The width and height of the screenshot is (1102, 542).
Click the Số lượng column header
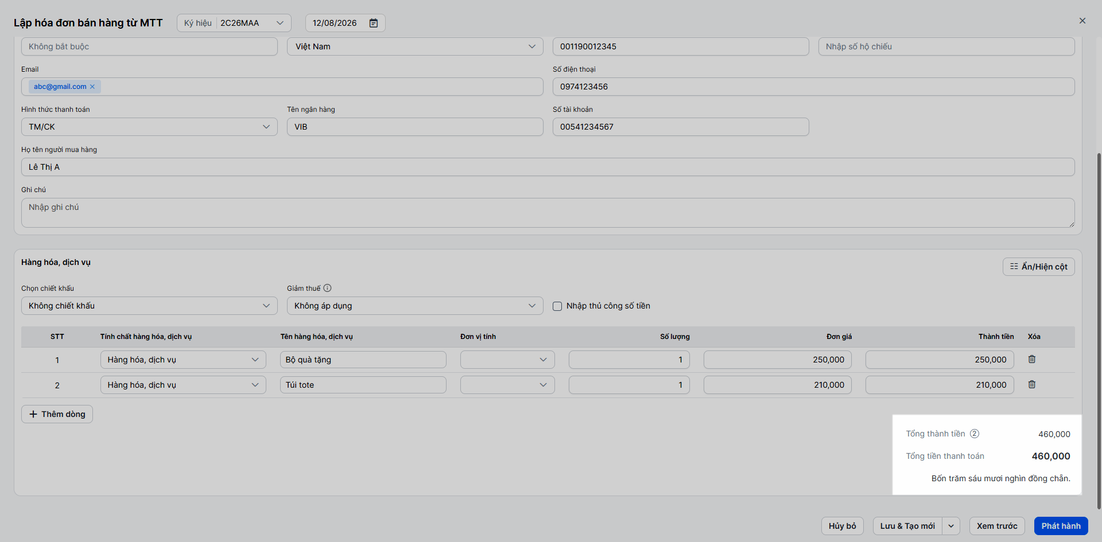click(x=674, y=337)
